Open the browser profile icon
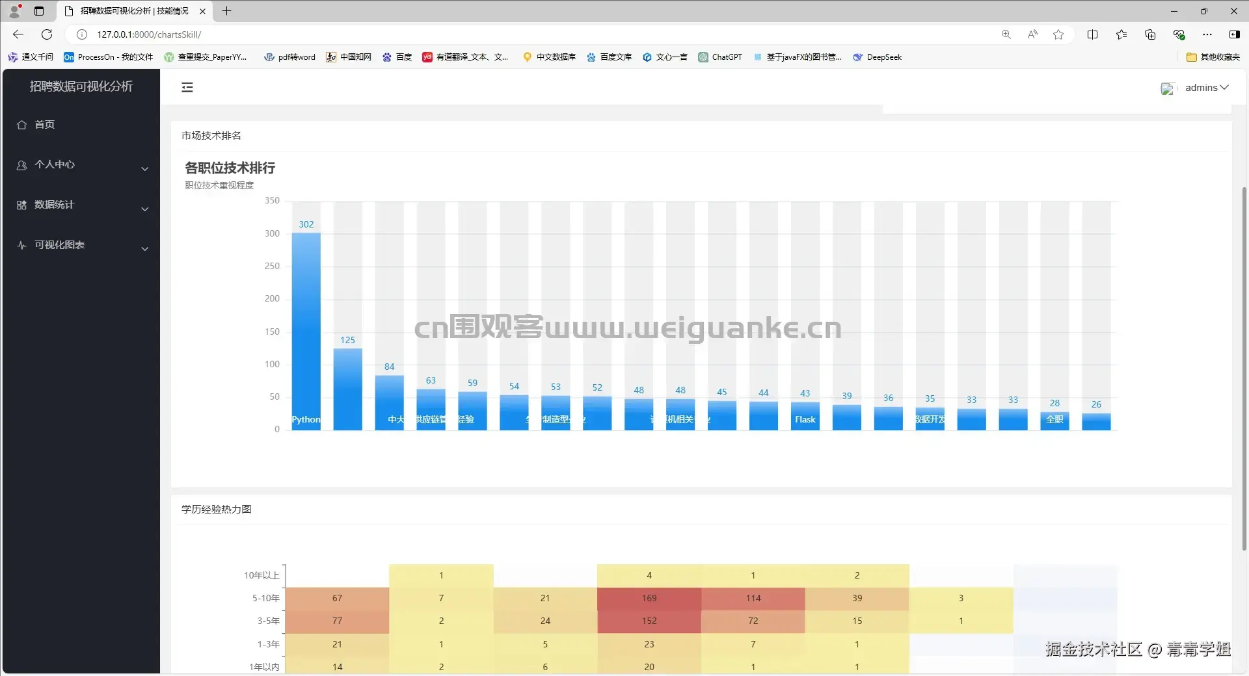 14,11
